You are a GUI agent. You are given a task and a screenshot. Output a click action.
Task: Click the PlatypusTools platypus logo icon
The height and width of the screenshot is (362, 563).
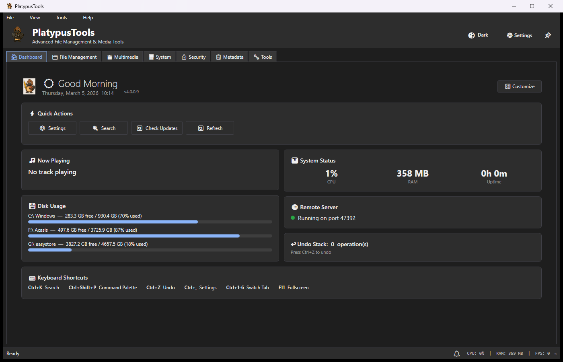pyautogui.click(x=17, y=35)
